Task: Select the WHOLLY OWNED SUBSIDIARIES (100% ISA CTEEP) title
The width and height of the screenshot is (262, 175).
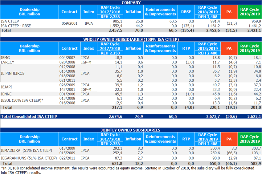Action: point(131,39)
